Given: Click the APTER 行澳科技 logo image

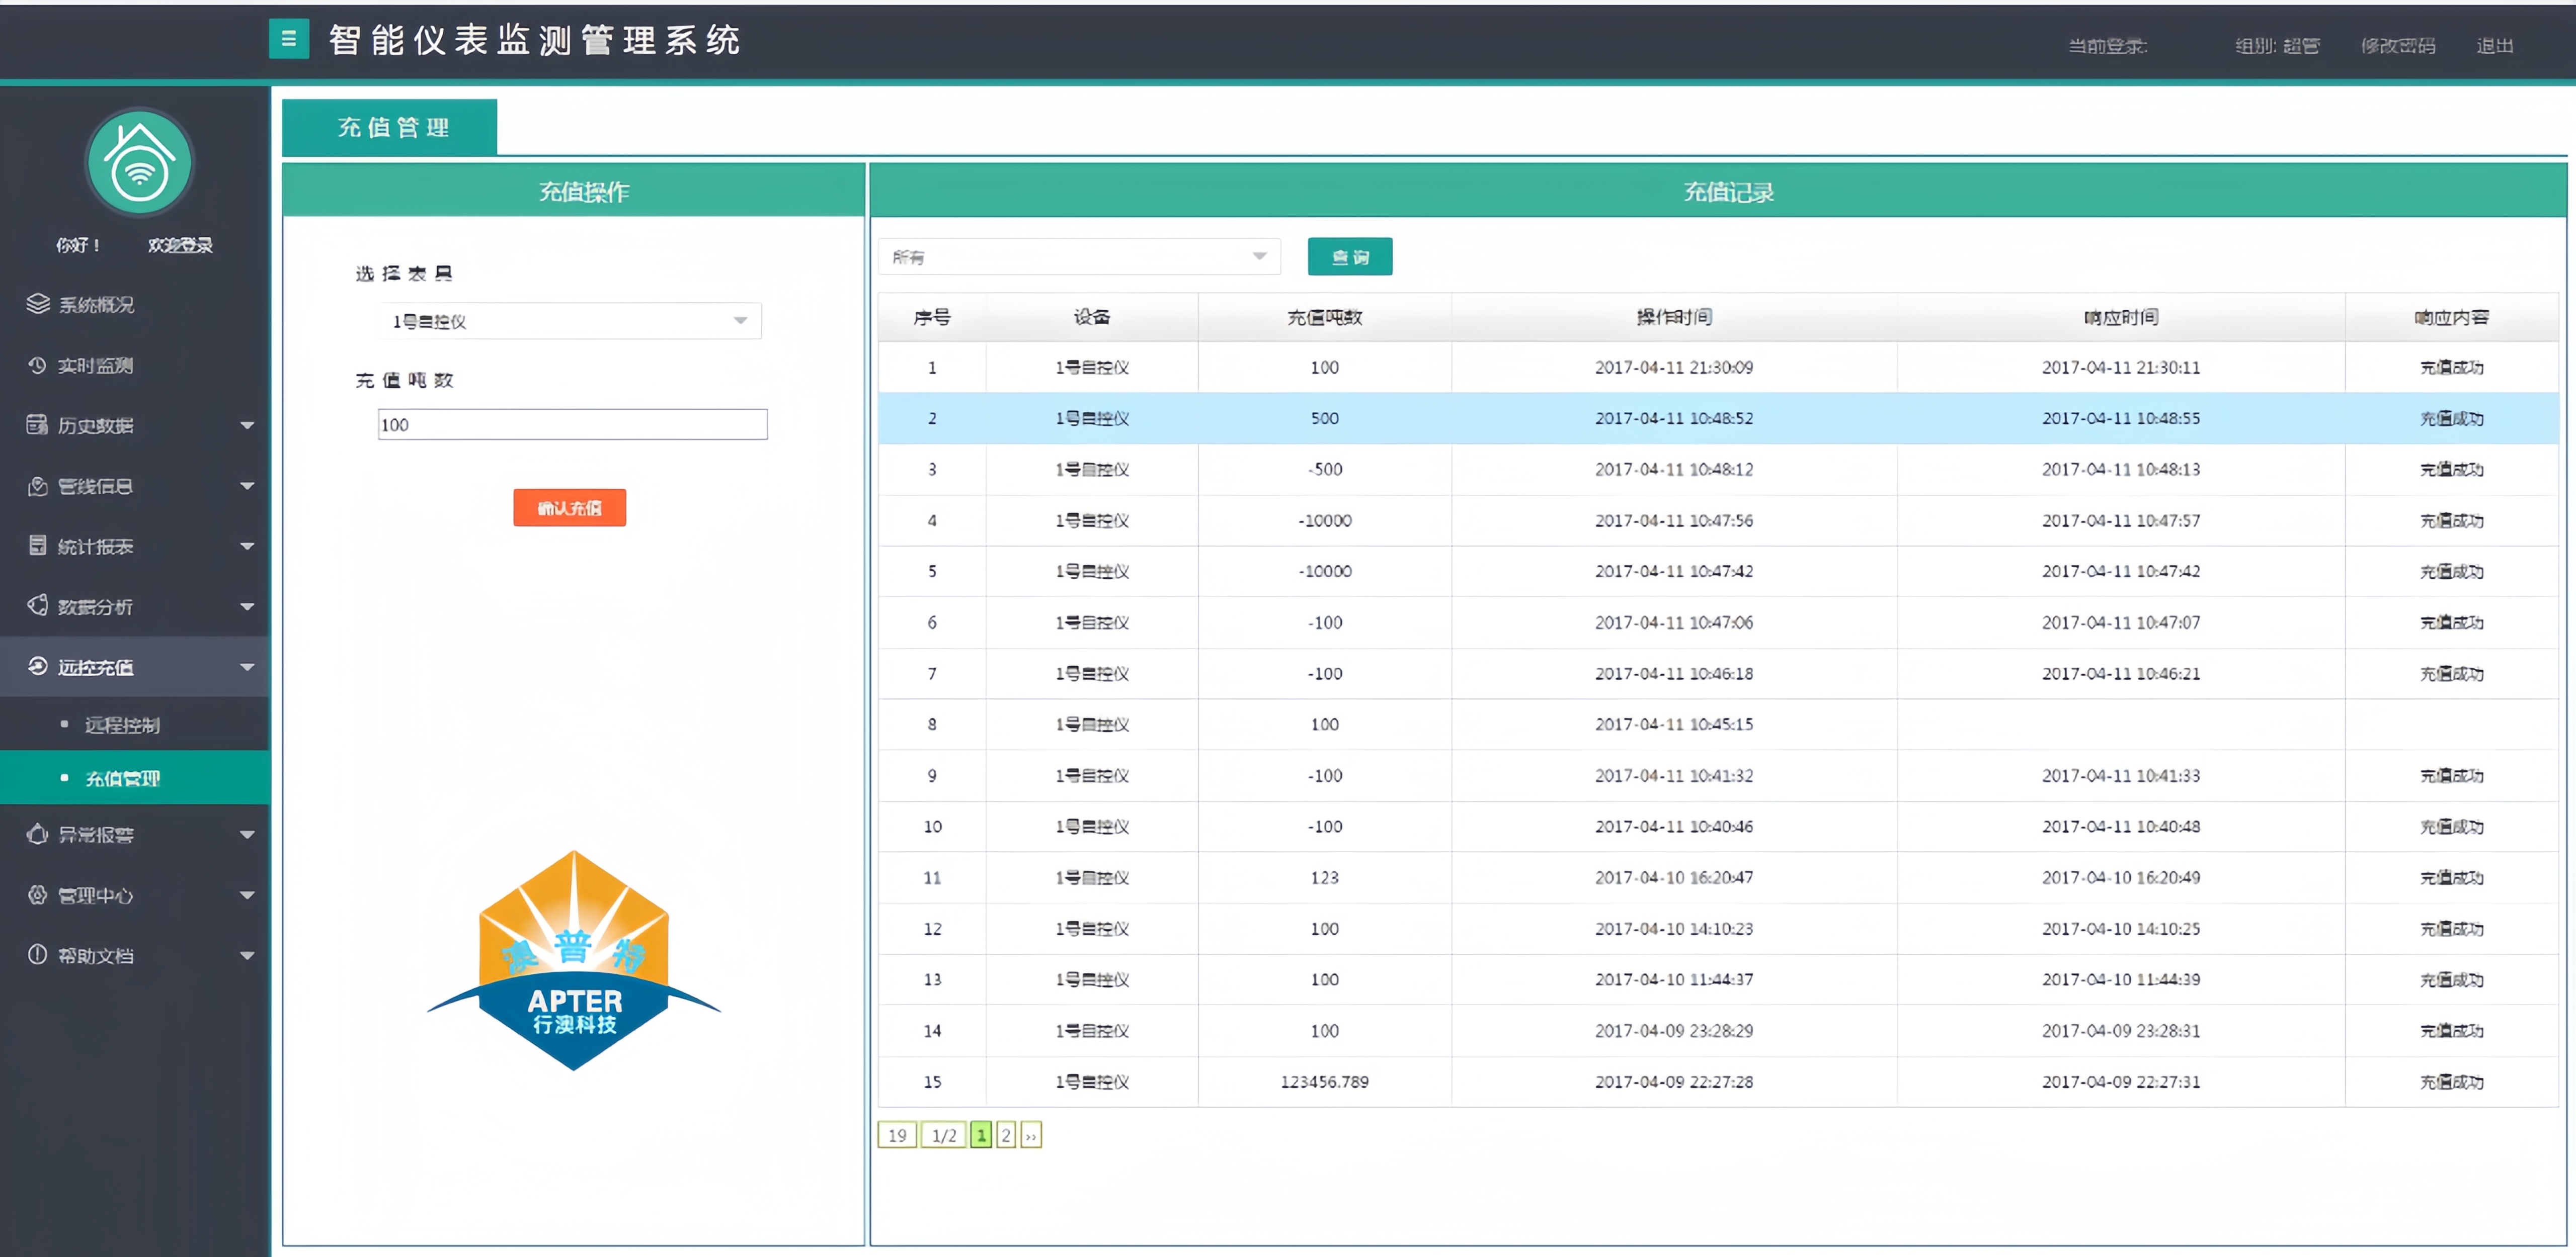Looking at the screenshot, I should point(574,959).
